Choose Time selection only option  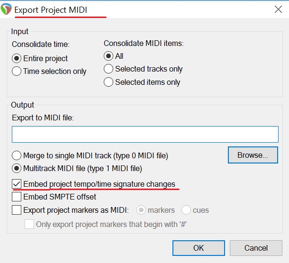(x=17, y=72)
